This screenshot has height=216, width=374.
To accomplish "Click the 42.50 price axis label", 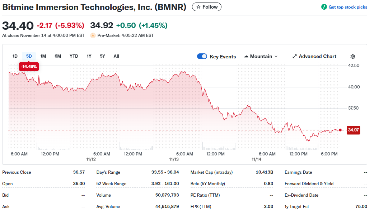I will pos(354,66).
